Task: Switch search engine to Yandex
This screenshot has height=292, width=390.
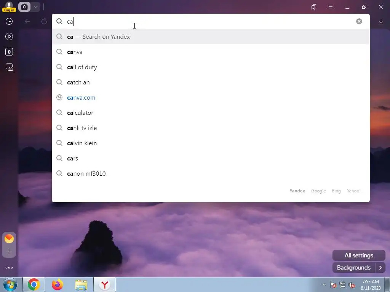Action: 297,191
